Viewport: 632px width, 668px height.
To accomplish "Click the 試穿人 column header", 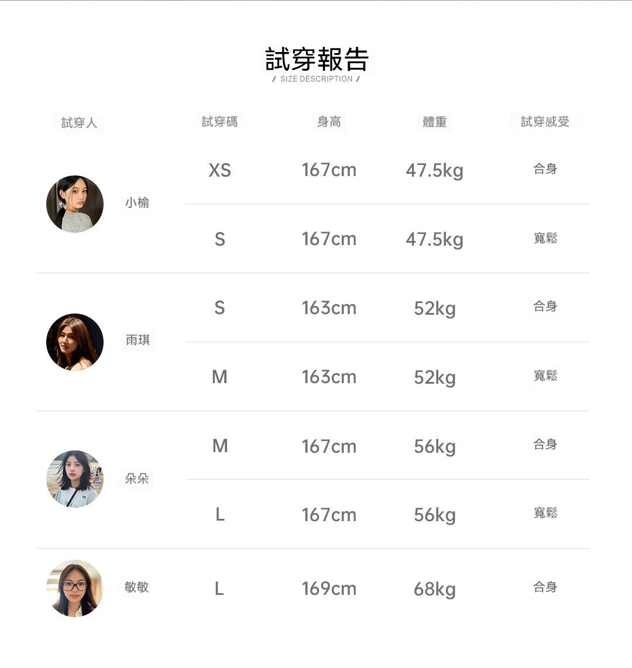I will click(x=79, y=123).
